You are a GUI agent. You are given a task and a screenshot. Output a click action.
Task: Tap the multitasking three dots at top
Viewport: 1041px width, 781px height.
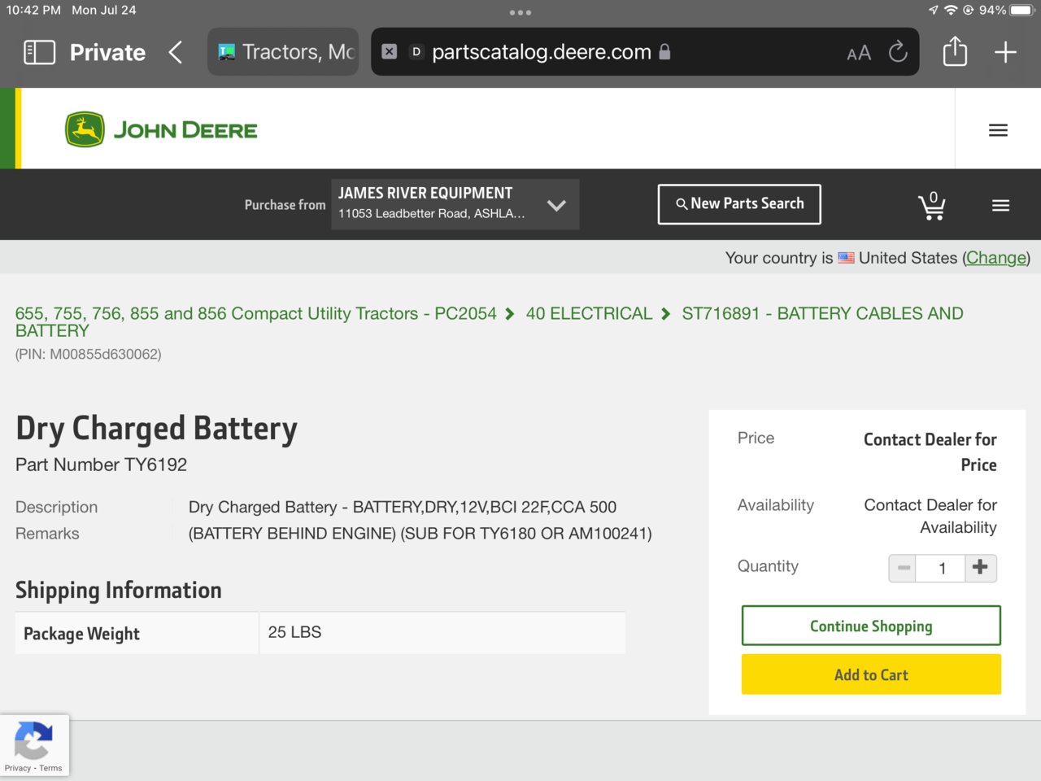(x=520, y=12)
